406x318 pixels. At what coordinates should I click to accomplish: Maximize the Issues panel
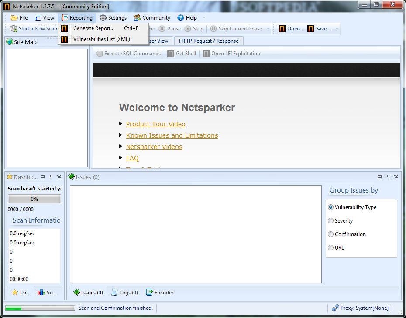click(380, 177)
